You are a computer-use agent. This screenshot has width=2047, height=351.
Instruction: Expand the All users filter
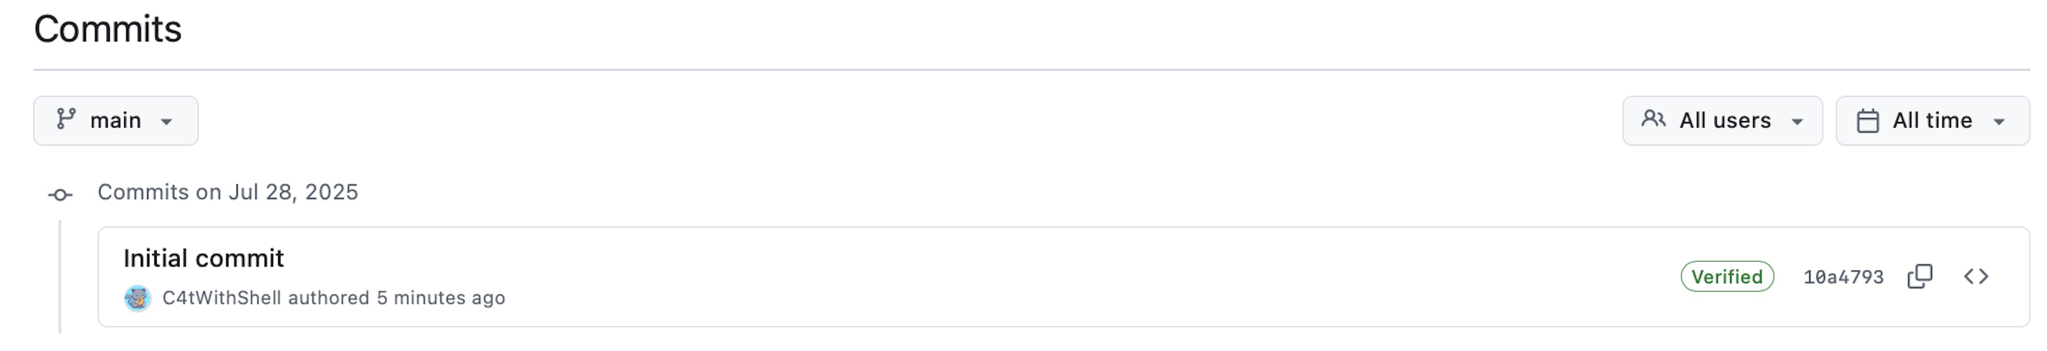[1722, 120]
